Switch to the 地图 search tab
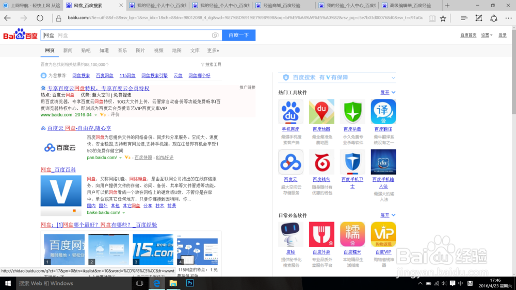The image size is (516, 290). (176, 50)
